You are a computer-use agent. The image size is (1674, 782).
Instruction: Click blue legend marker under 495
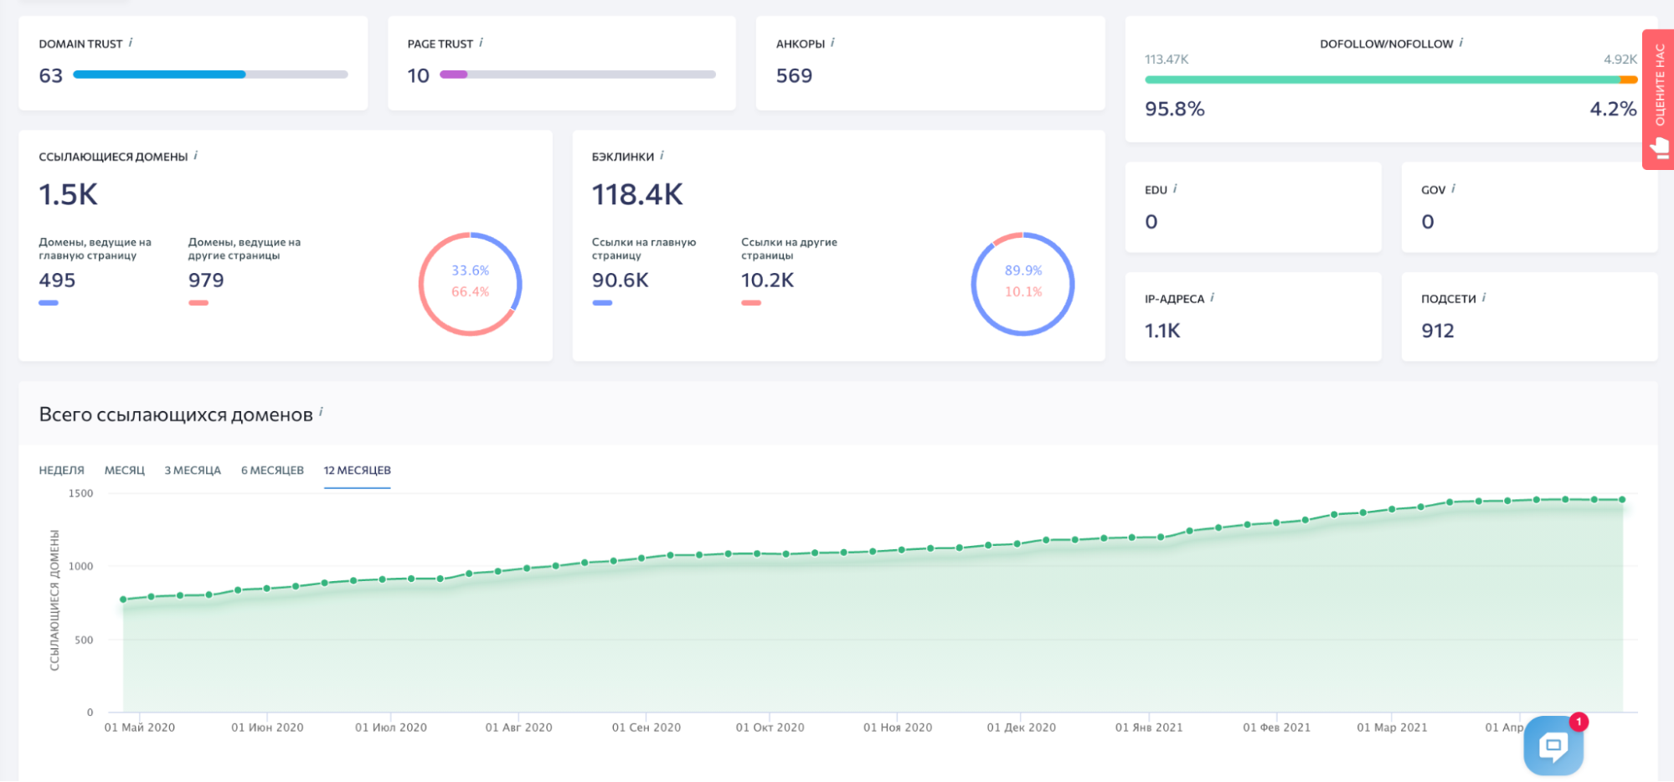49,303
